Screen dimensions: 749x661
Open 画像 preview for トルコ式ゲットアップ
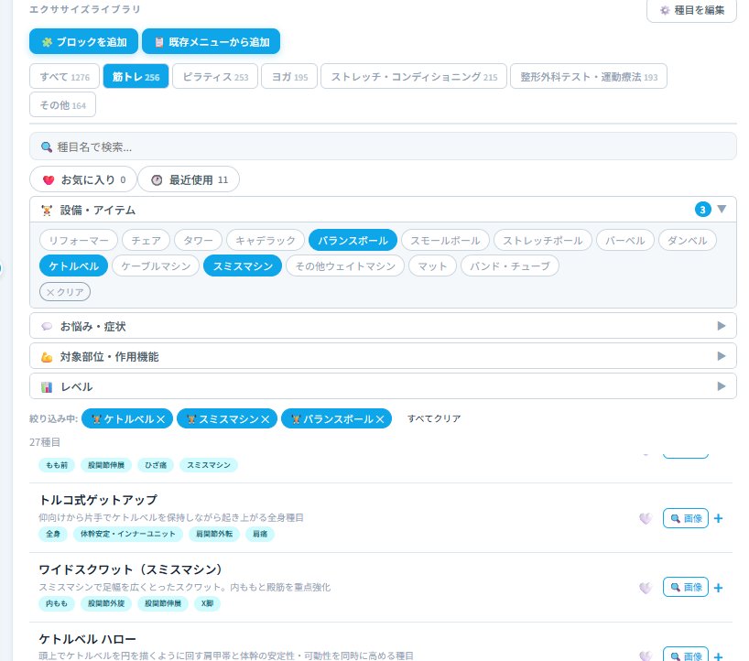(686, 518)
